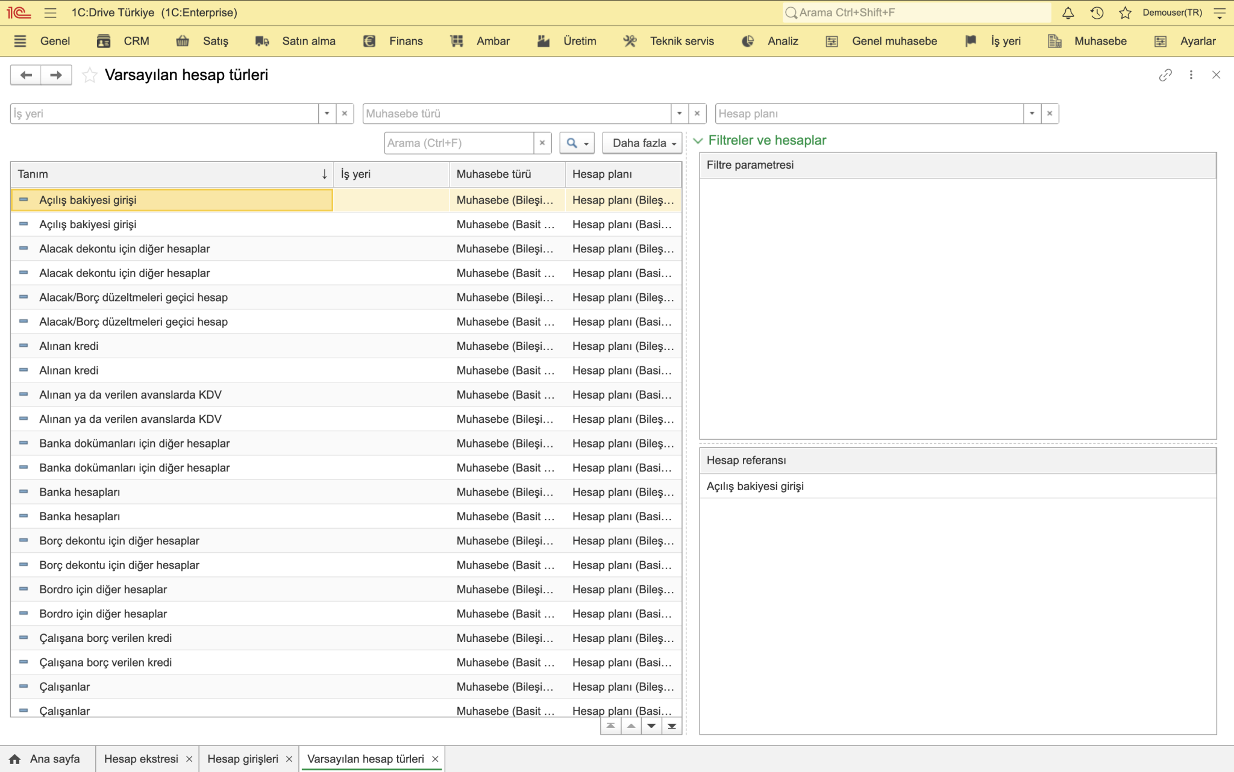
Task: Open the history clock icon
Action: [x=1097, y=13]
